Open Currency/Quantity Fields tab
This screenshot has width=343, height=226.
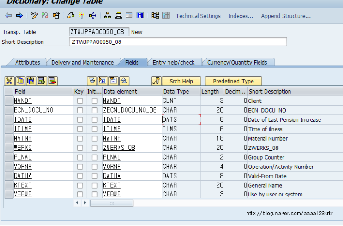[x=237, y=63]
